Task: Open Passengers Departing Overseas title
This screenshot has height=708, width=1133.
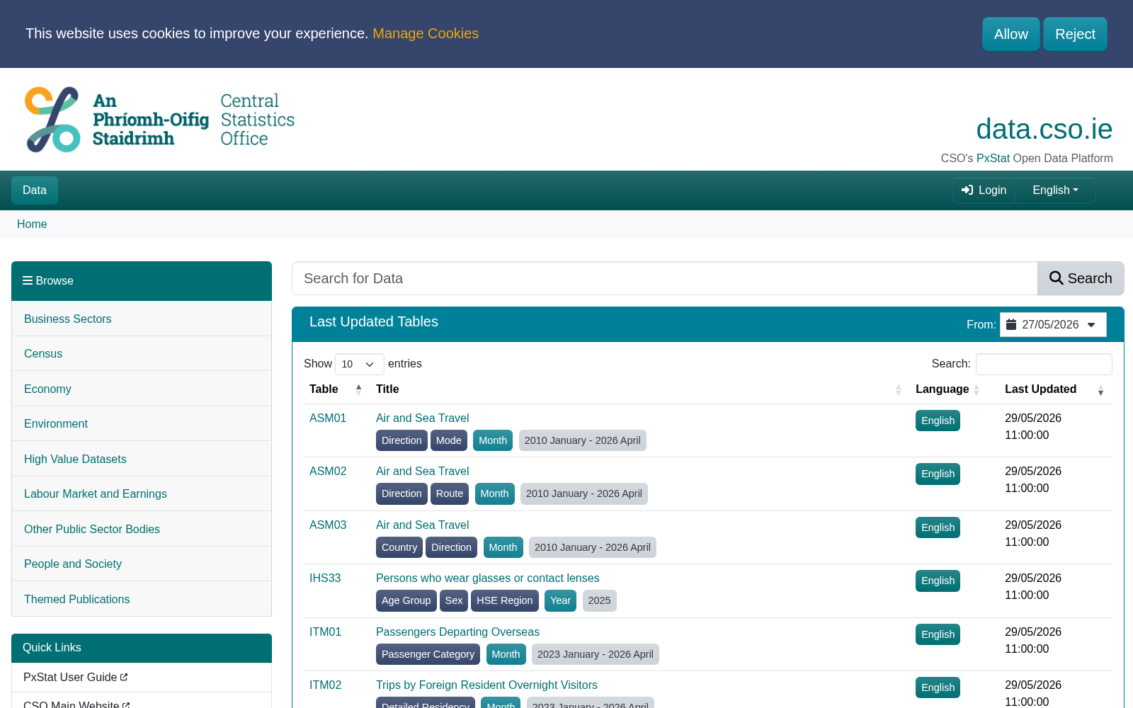Action: [x=457, y=632]
